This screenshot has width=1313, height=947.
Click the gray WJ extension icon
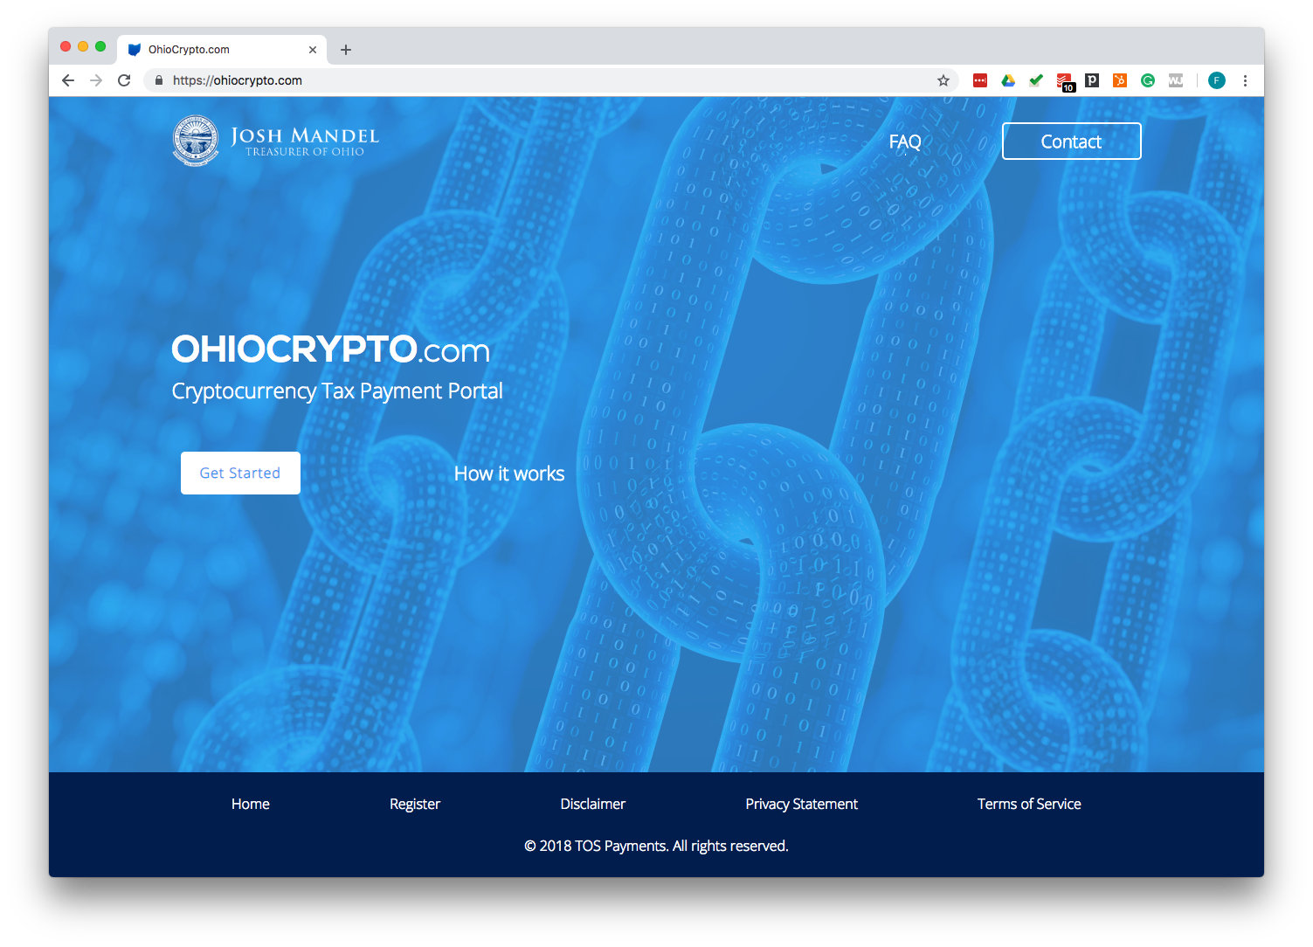[1176, 80]
